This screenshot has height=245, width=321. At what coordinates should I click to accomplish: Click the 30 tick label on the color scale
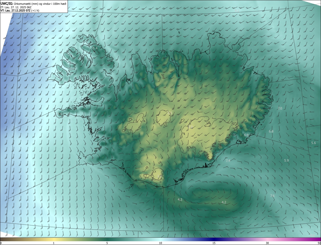coord(267,243)
